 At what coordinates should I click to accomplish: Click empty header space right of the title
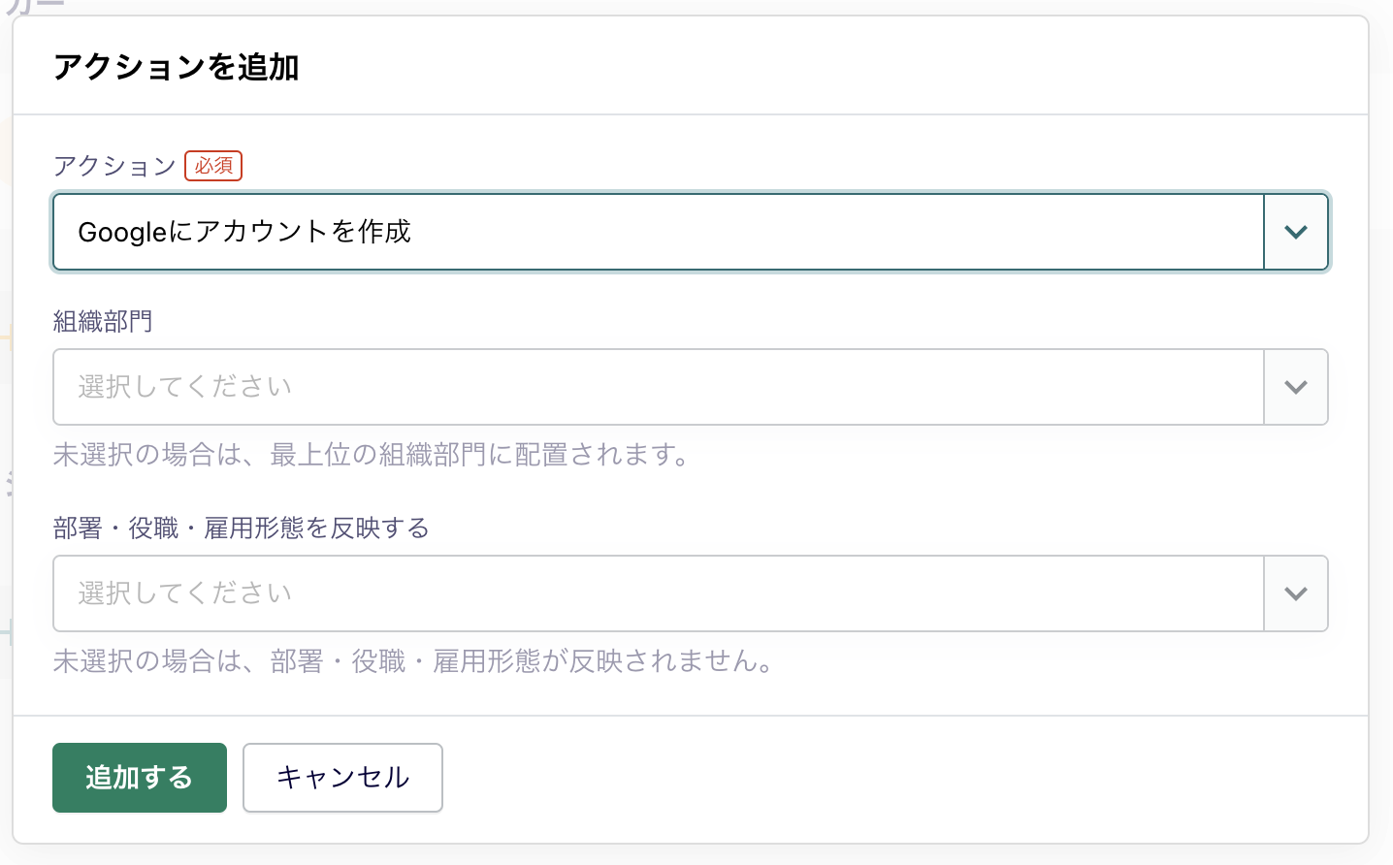pyautogui.click(x=825, y=67)
